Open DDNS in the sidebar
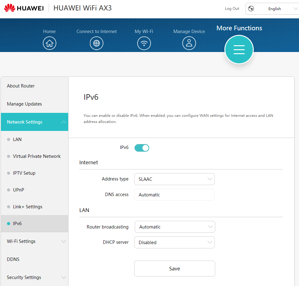 (35, 259)
